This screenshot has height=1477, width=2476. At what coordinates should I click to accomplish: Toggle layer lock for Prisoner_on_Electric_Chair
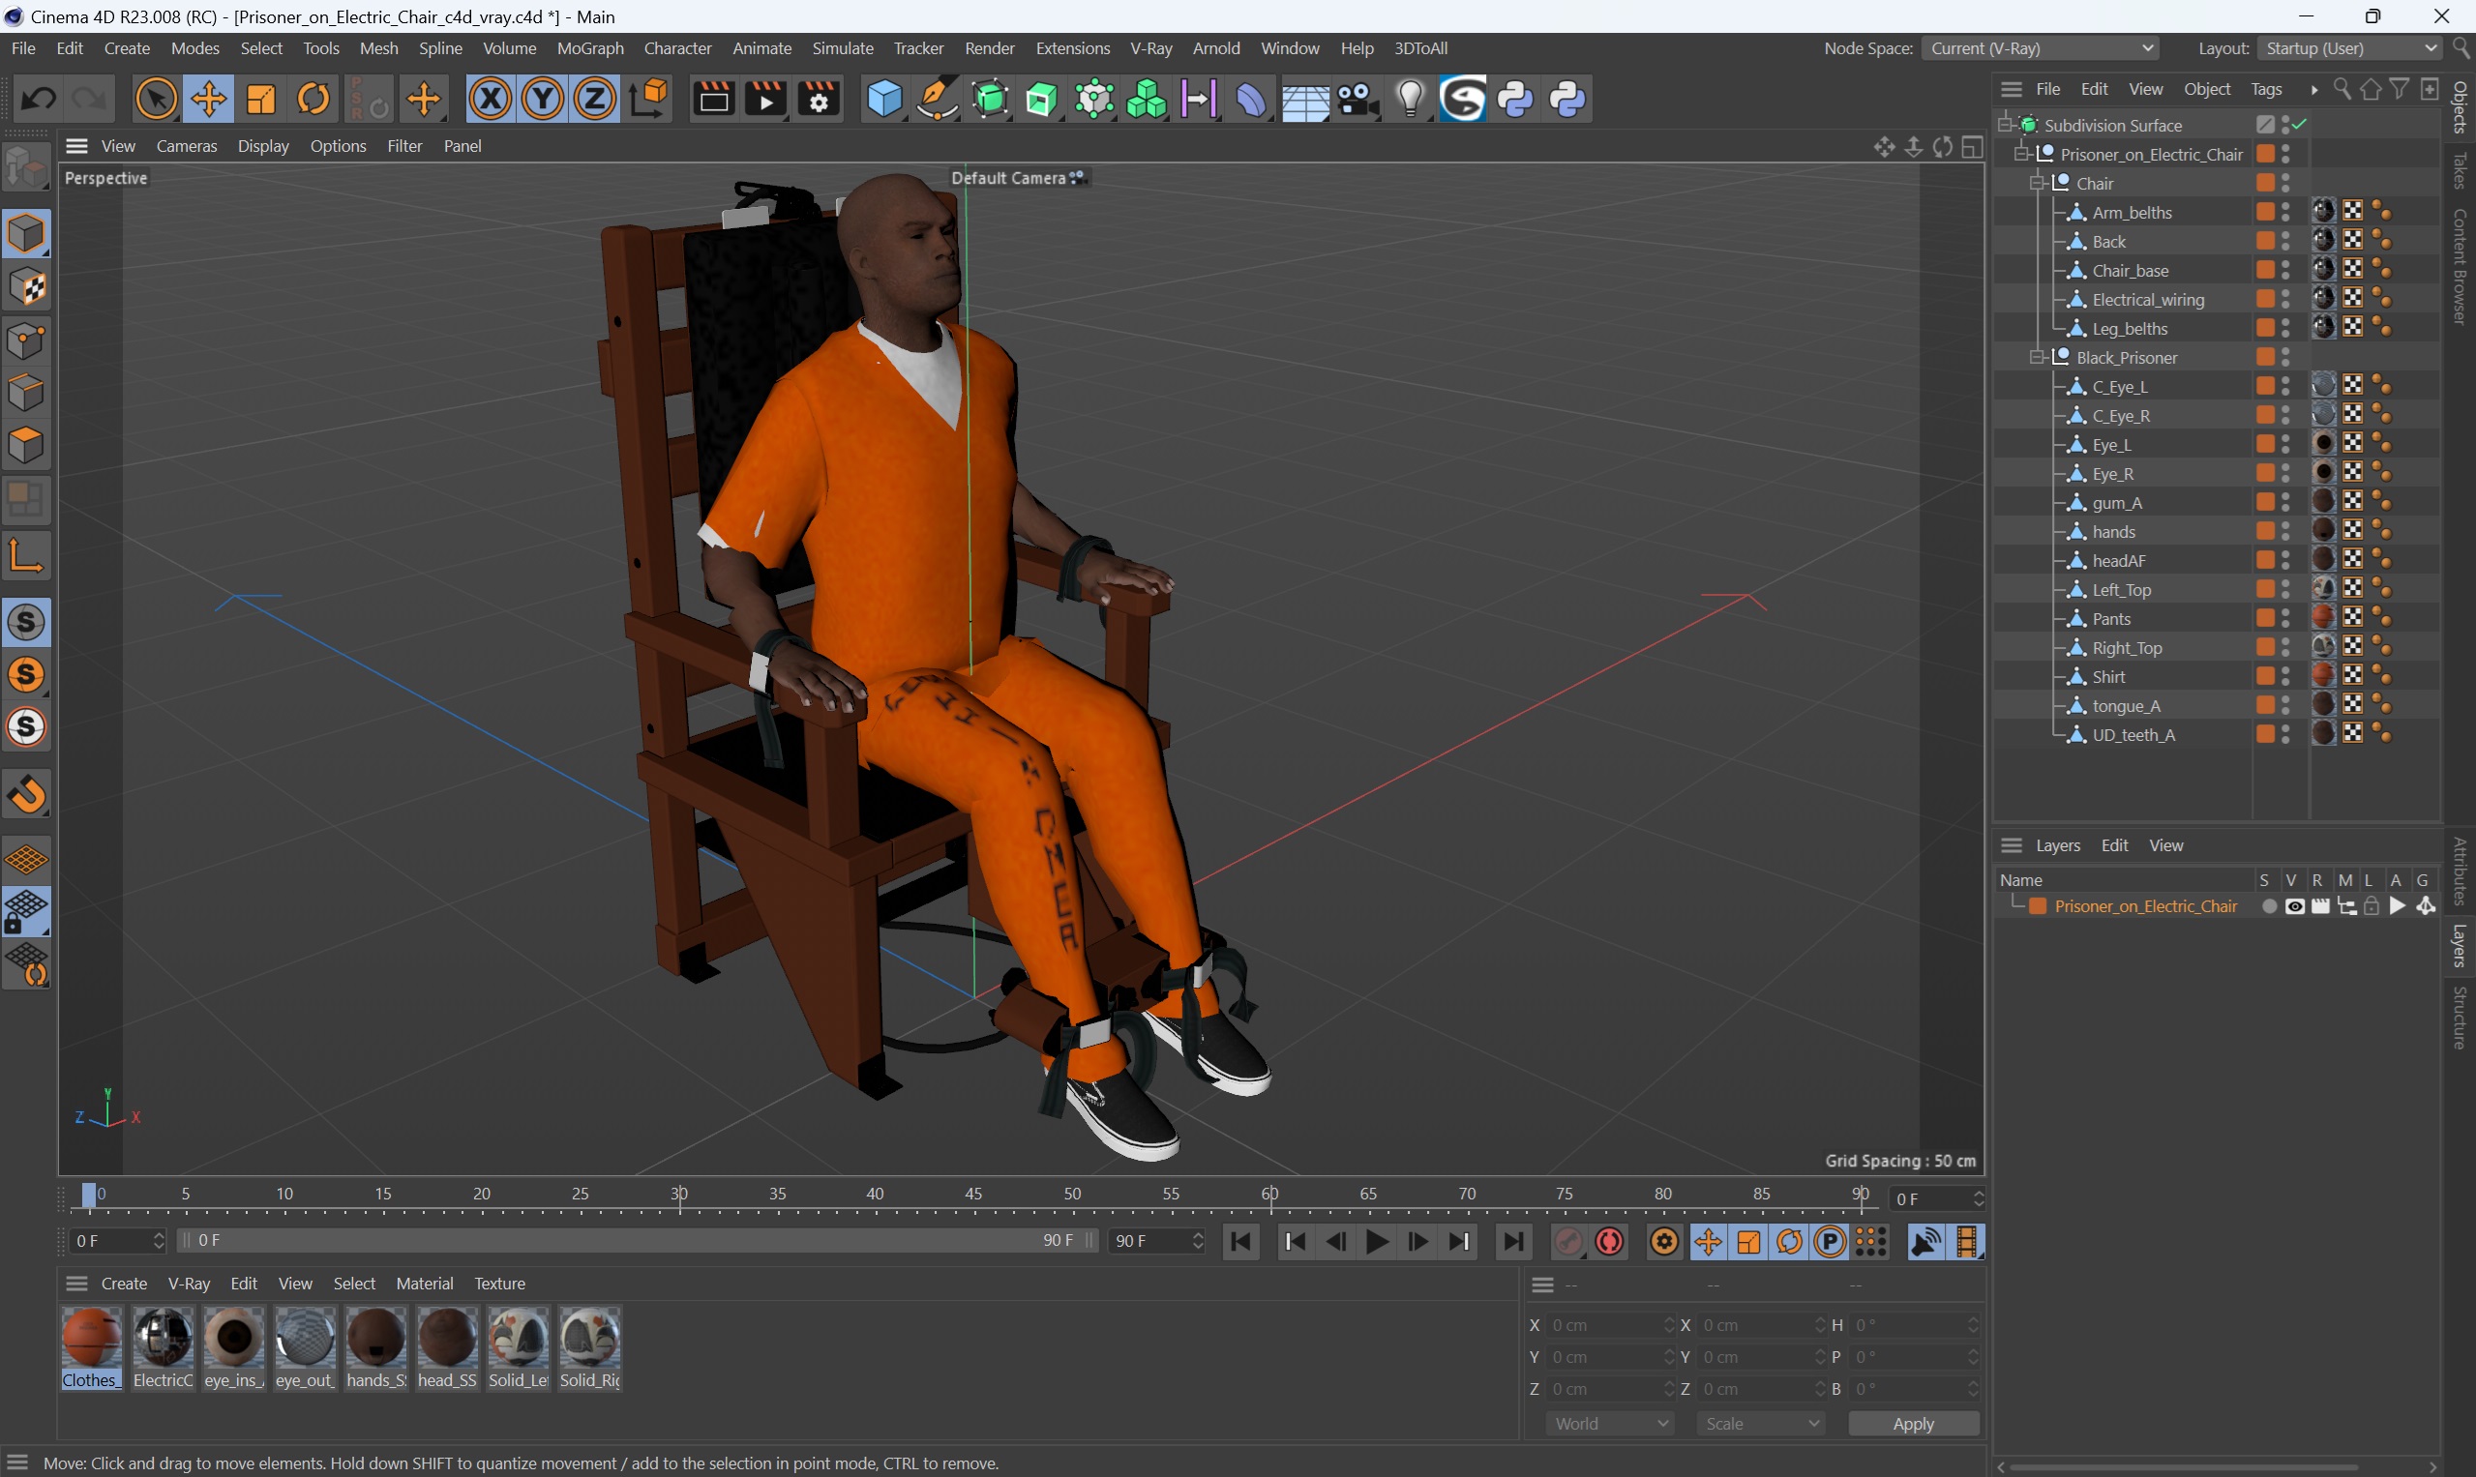point(2372,905)
